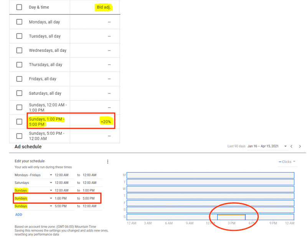Click the Monday row in schedule chart
This screenshot has height=238, width=307.
point(210,175)
